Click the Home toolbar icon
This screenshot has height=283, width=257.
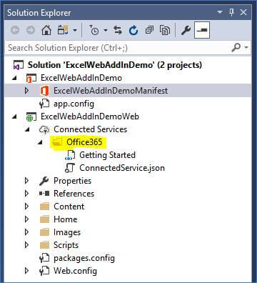tap(46, 30)
